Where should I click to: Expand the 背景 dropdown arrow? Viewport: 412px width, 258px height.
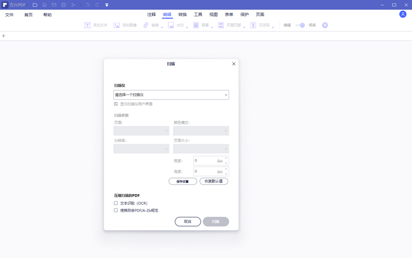point(212,27)
